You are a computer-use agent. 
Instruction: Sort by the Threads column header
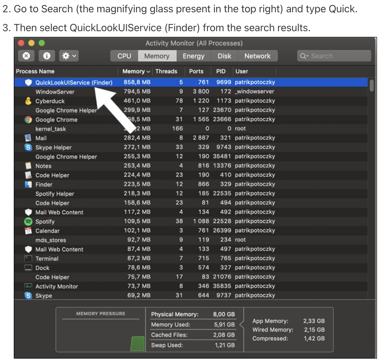[x=166, y=71]
